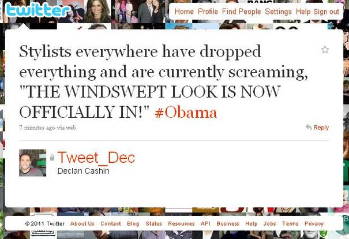
Task: Open Settings from the top navigation
Action: (x=278, y=12)
